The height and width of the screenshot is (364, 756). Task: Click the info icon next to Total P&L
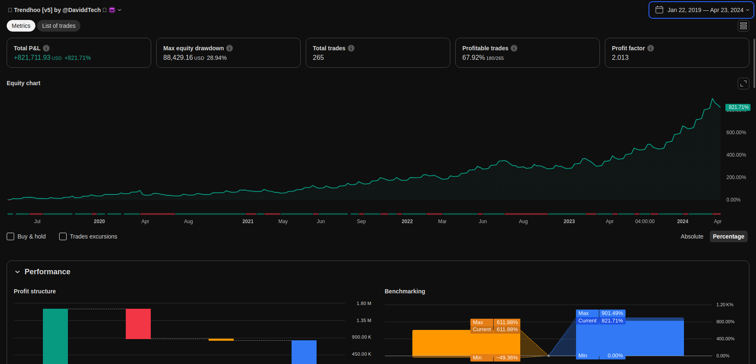(x=46, y=48)
